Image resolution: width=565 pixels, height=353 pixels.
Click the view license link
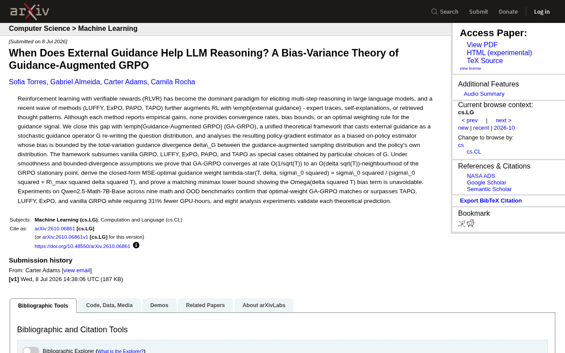471,68
